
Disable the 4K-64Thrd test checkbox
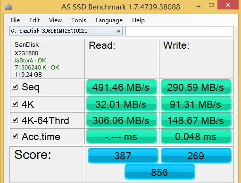15,120
